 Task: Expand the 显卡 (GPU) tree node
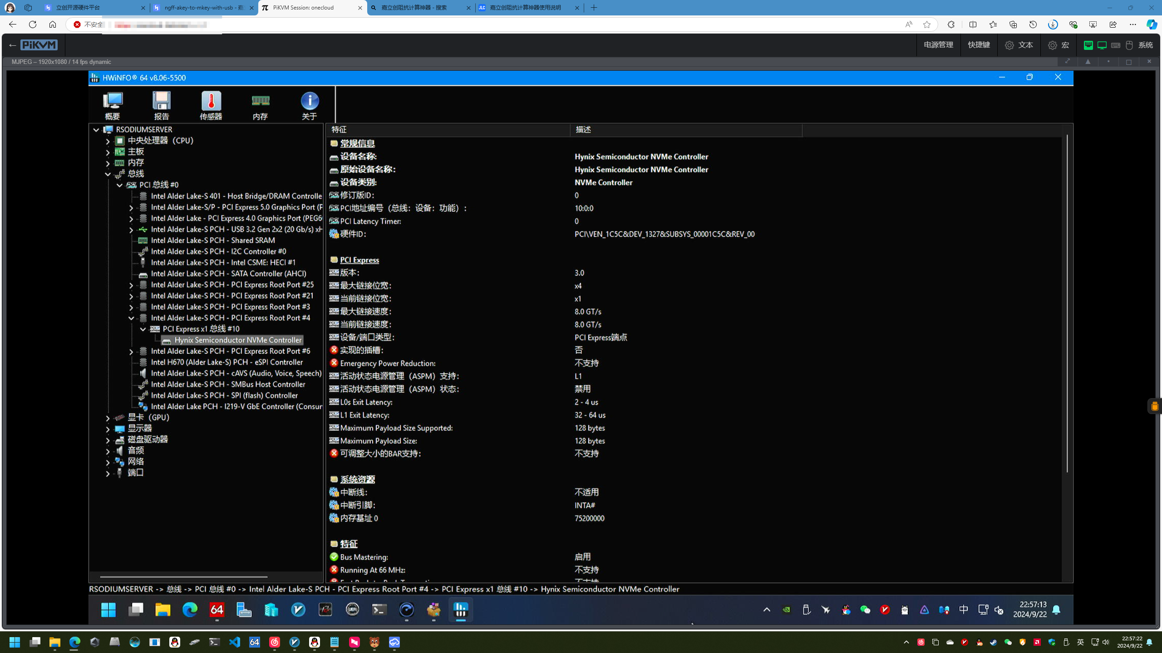[108, 418]
